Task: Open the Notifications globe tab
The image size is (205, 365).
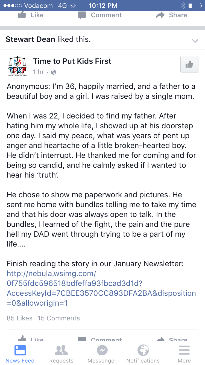Action: pos(143,354)
